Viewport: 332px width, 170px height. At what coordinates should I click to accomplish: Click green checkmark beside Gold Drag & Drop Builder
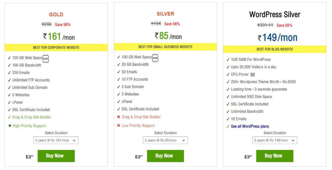pos(9,117)
